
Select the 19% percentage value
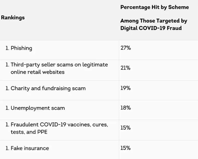coord(125,88)
